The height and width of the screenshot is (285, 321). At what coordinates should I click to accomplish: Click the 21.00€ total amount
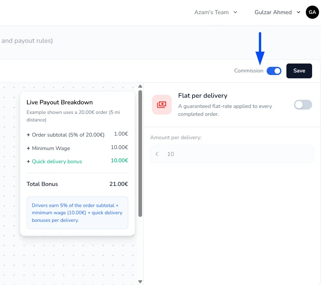point(119,184)
